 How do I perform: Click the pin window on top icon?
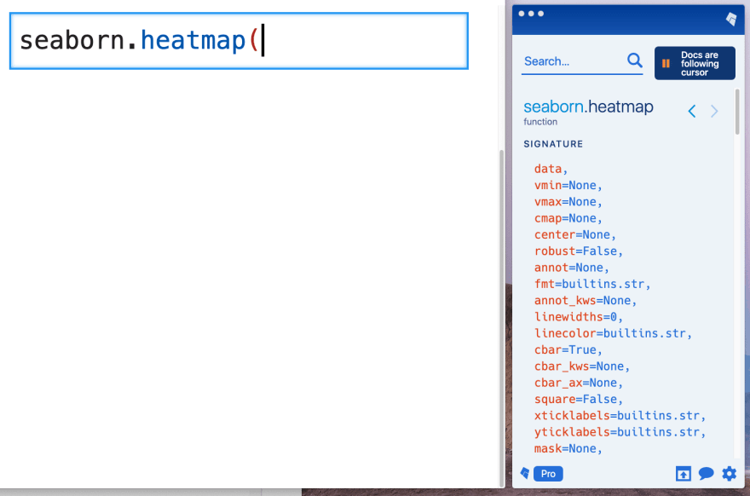(x=683, y=474)
